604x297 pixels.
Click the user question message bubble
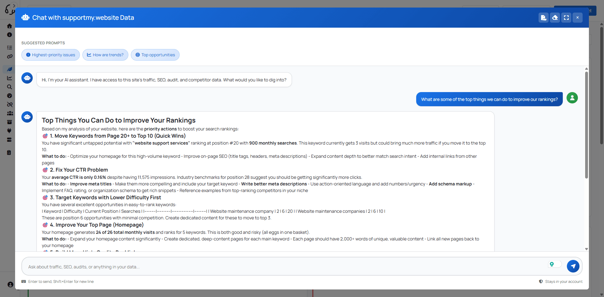tap(489, 99)
